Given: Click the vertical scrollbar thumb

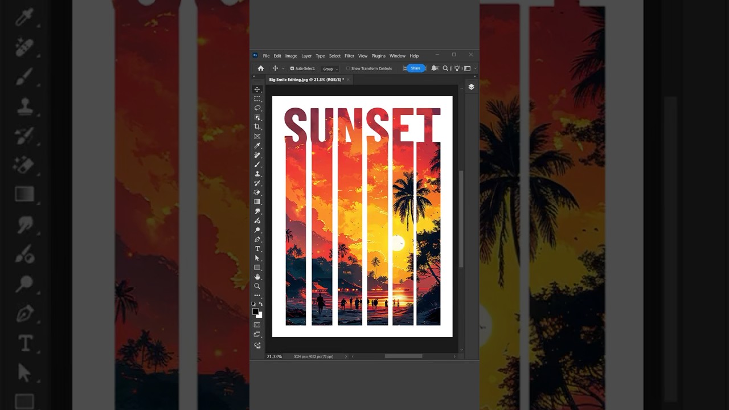Looking at the screenshot, I should click(x=461, y=219).
